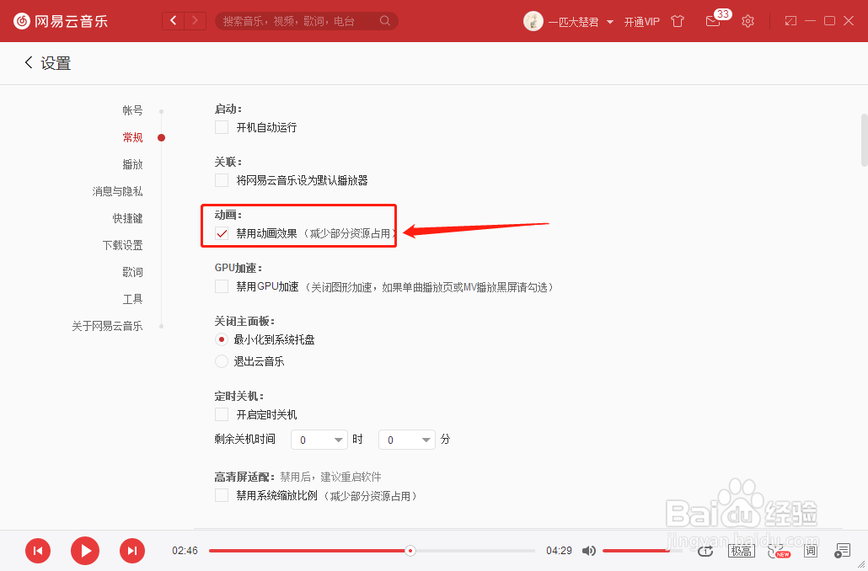Go to 快捷键 settings section
The width and height of the screenshot is (868, 571).
pyautogui.click(x=128, y=218)
